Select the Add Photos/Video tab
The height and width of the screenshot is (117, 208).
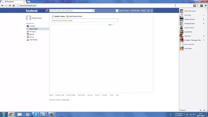click(74, 16)
